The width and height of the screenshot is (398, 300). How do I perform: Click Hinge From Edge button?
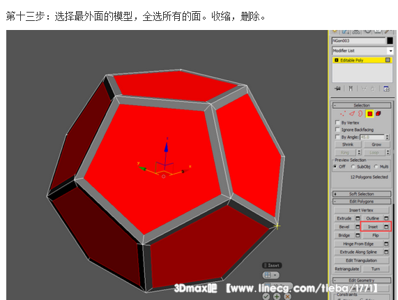coord(358,243)
